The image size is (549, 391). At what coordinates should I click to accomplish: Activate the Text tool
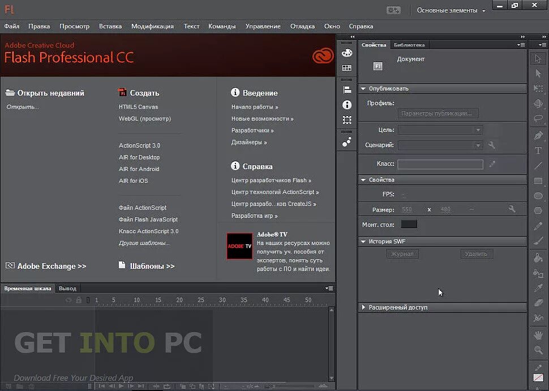538,151
